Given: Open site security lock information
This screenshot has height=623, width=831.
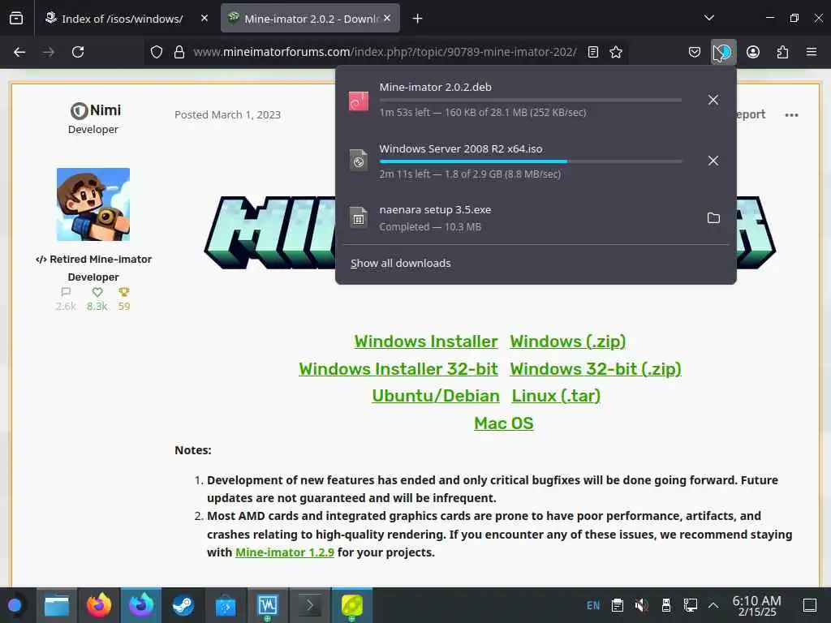Looking at the screenshot, I should [179, 52].
